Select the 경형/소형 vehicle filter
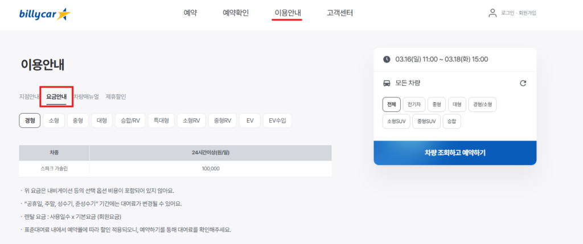 483,104
